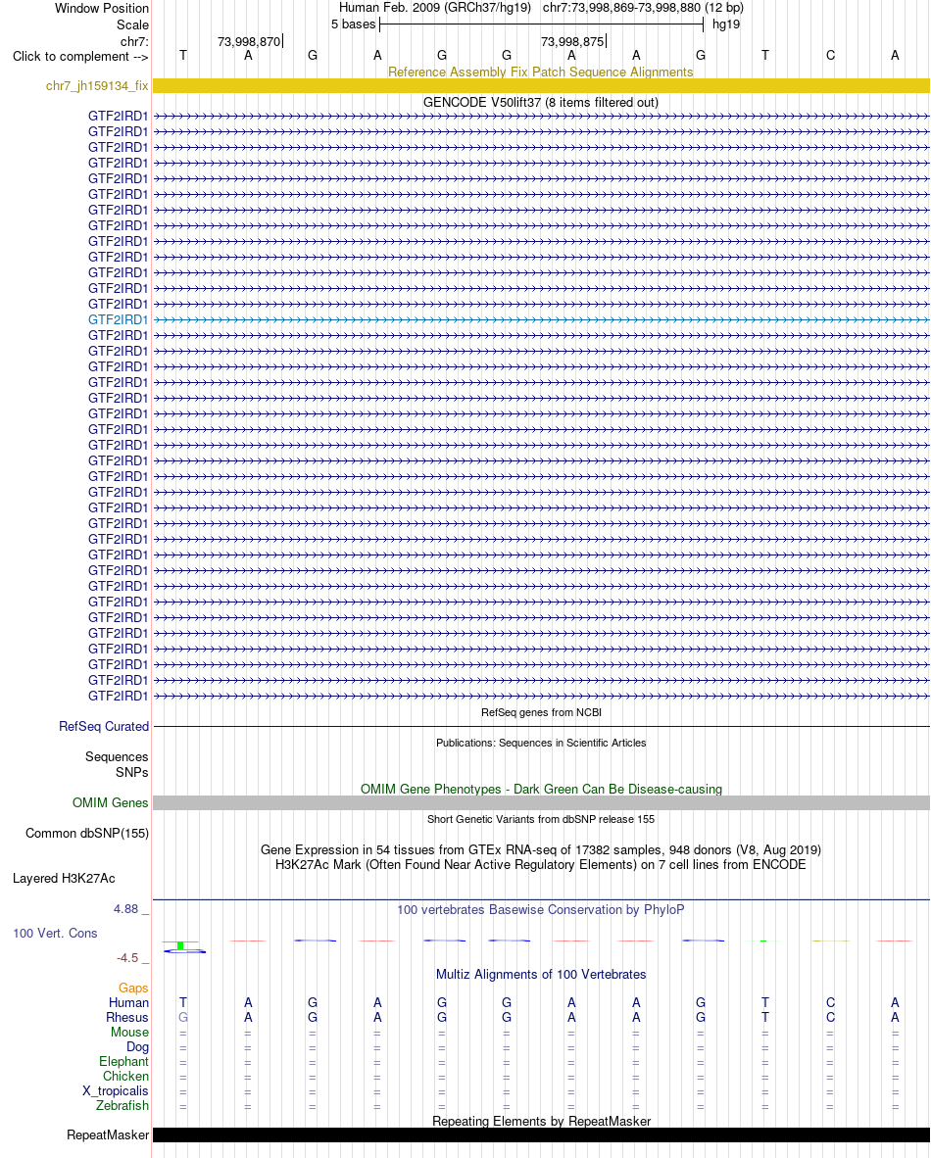The width and height of the screenshot is (931, 1158).
Task: Click the 73,998,875 position marker
Action: tap(572, 42)
